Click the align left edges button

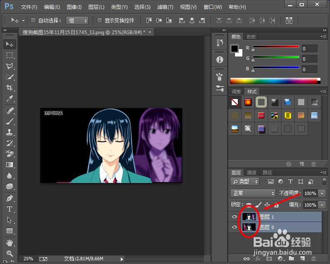tap(182, 20)
